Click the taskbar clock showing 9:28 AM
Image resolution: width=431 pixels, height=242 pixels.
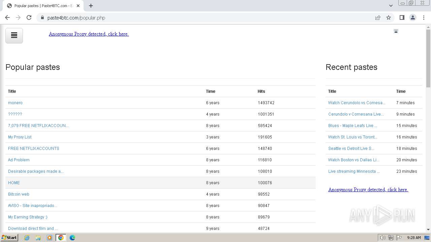[x=414, y=238]
